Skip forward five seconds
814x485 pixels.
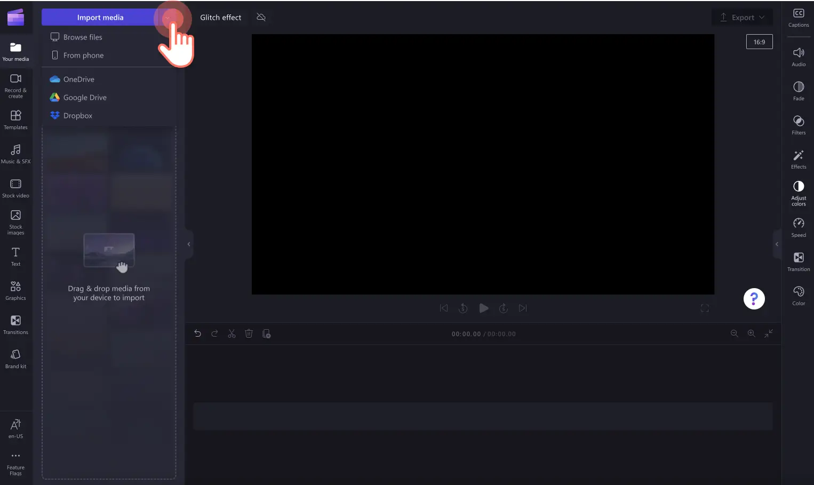pyautogui.click(x=503, y=308)
